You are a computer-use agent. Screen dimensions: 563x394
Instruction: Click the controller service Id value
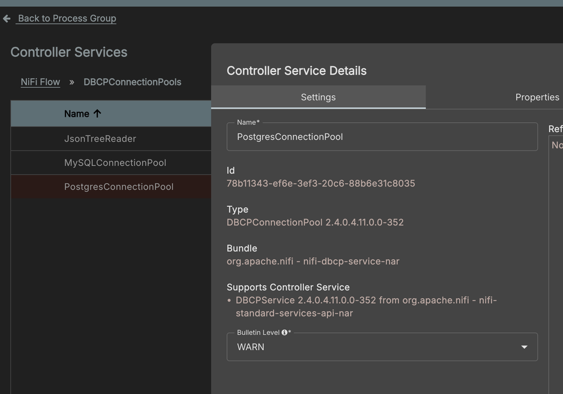click(321, 184)
